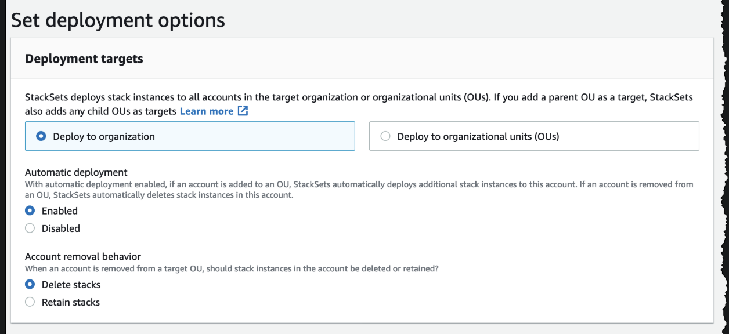The height and width of the screenshot is (334, 729).
Task: Pick the Delete stacks radio button
Action: pos(30,285)
